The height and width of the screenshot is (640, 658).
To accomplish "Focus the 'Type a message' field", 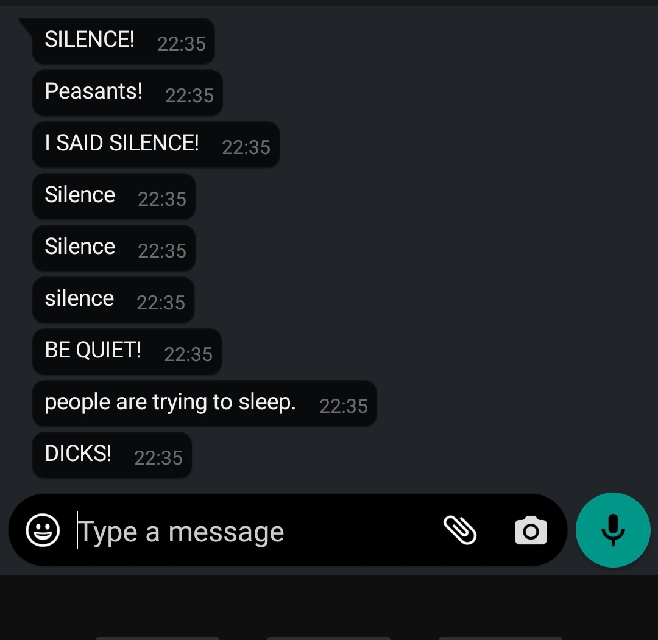I will tap(252, 532).
